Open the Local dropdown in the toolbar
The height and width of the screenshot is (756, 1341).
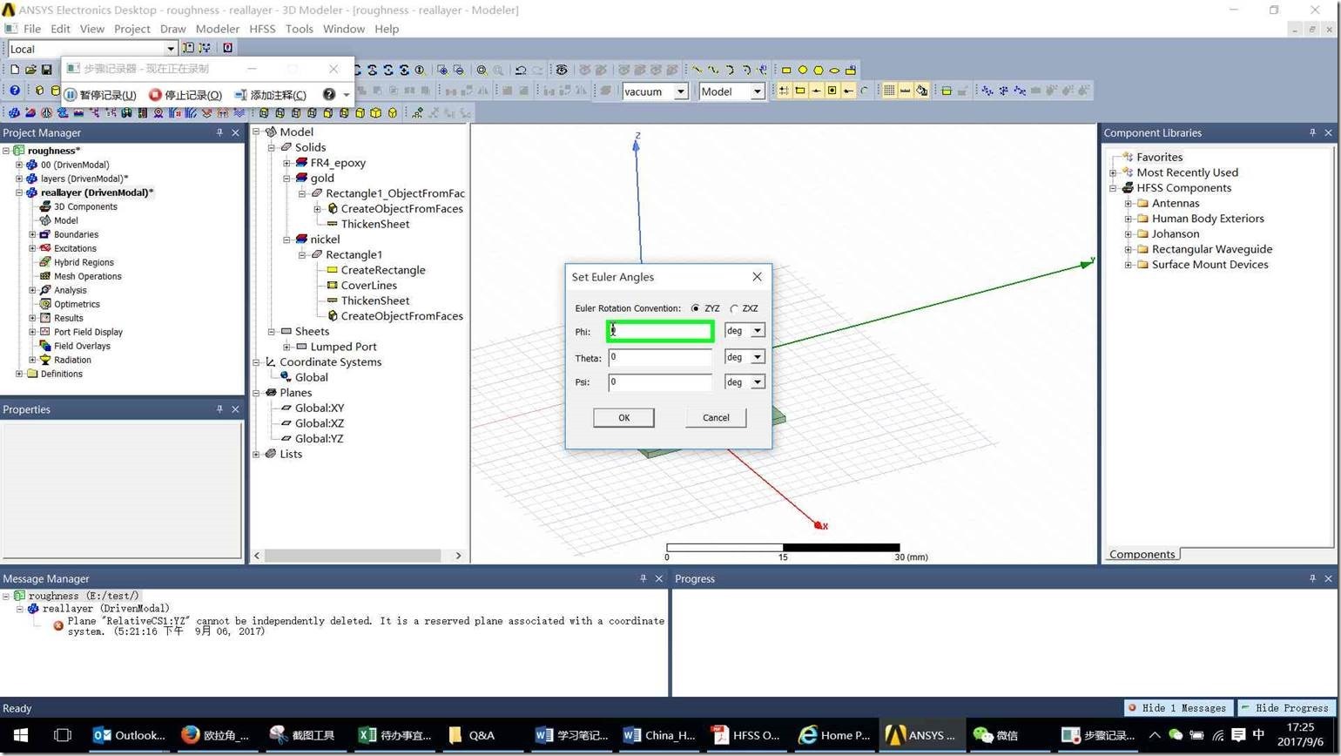pos(171,49)
